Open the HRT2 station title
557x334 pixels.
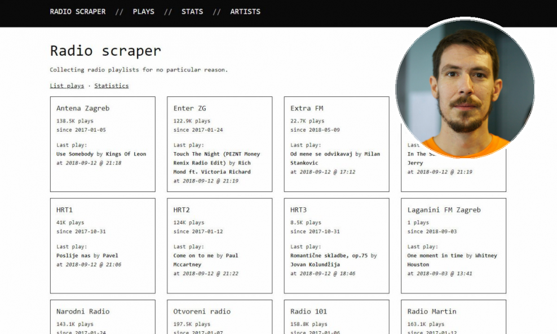click(x=181, y=210)
